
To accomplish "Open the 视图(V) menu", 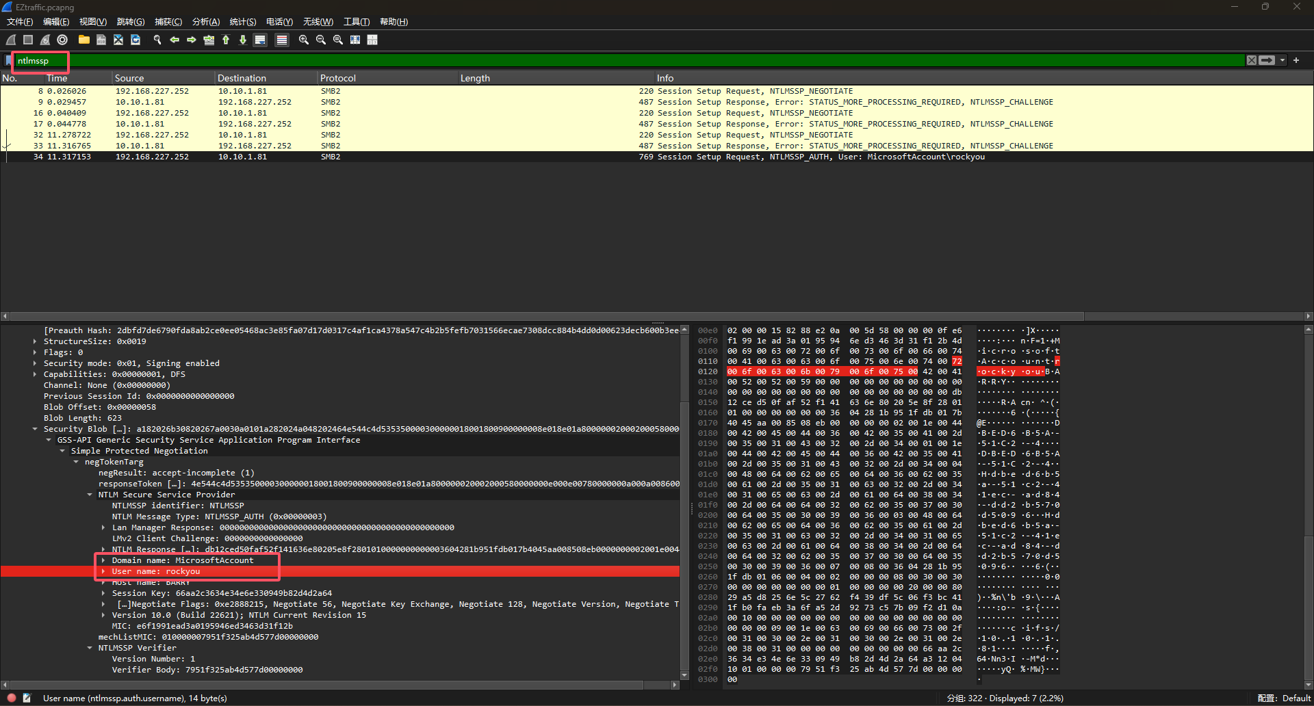I will point(93,22).
